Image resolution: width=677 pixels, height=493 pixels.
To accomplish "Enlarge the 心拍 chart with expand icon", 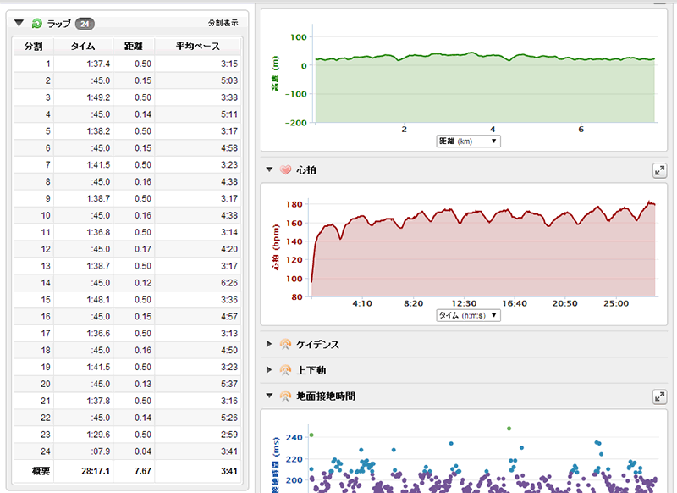I will click(659, 171).
